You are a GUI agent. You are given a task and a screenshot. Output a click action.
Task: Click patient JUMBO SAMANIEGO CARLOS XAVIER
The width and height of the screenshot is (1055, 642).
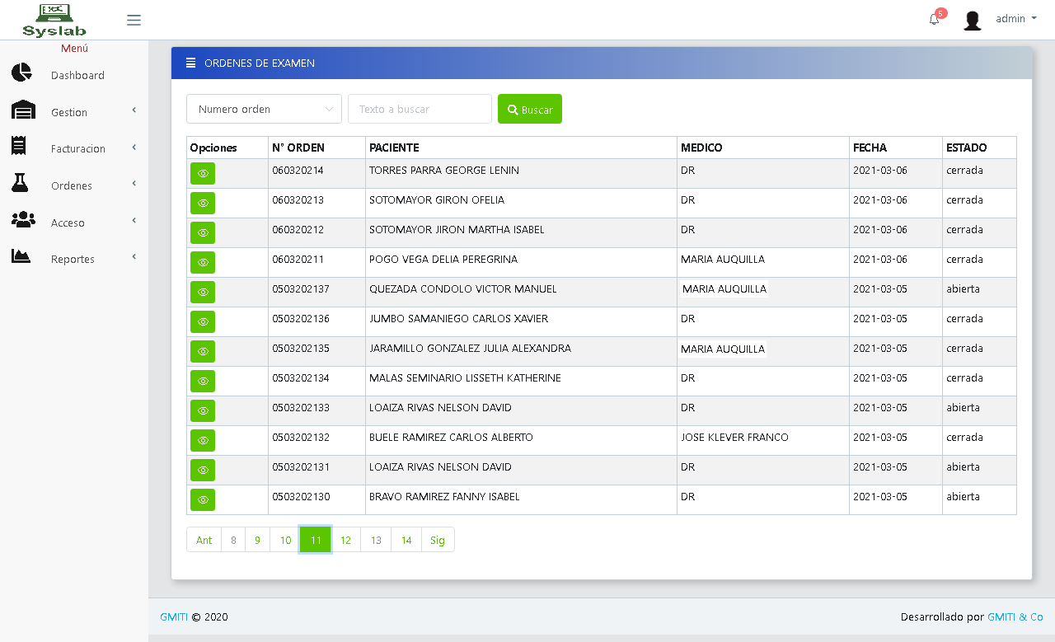458,319
